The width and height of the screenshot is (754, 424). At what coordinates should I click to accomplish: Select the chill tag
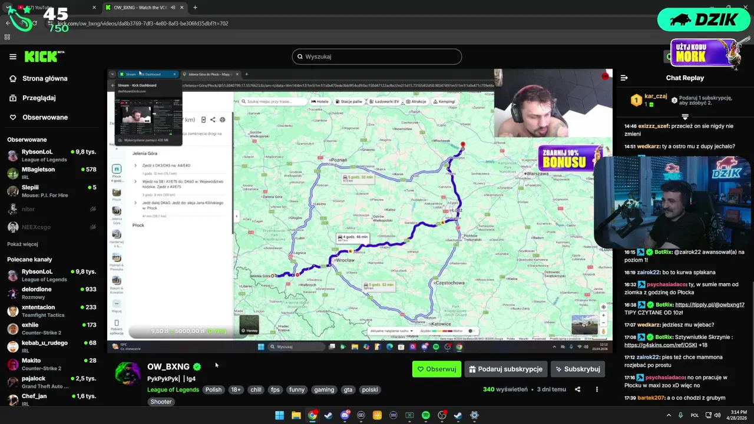pyautogui.click(x=256, y=390)
